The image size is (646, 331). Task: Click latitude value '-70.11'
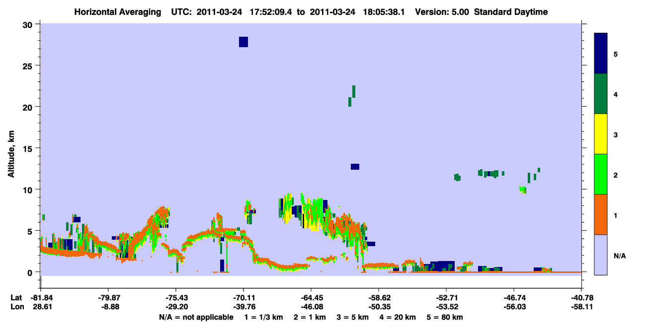(243, 298)
